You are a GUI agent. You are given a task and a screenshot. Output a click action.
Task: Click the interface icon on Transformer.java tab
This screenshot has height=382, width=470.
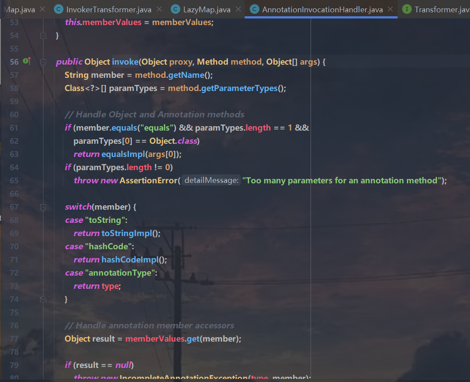coord(407,9)
